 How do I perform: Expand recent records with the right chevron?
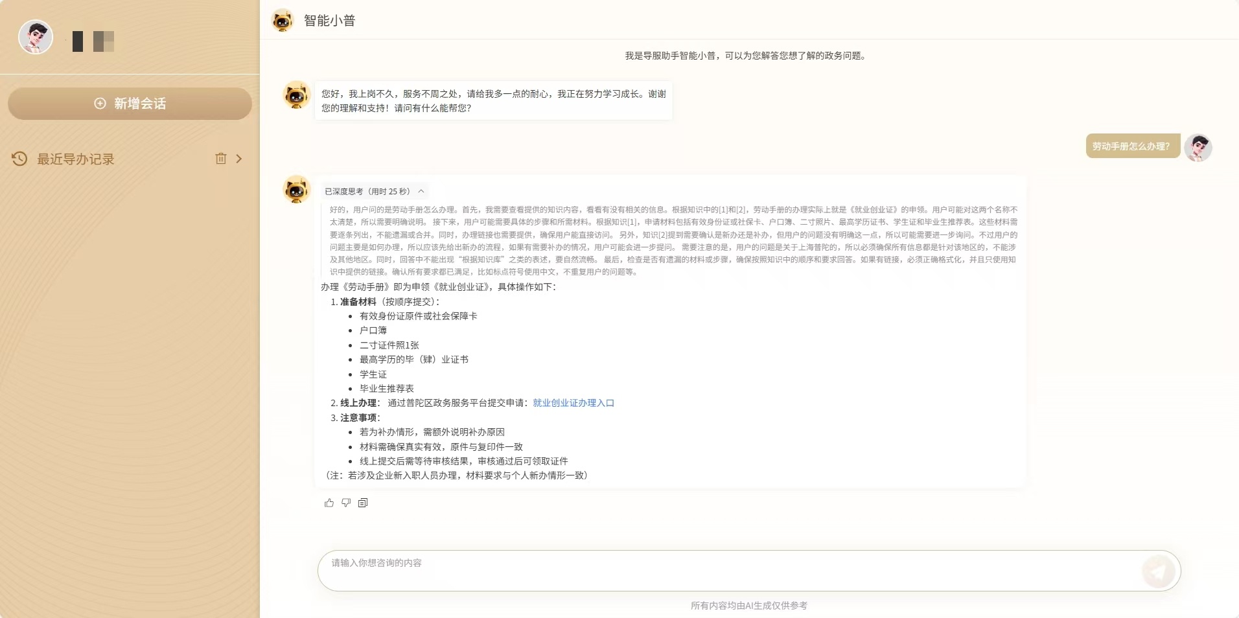(239, 159)
